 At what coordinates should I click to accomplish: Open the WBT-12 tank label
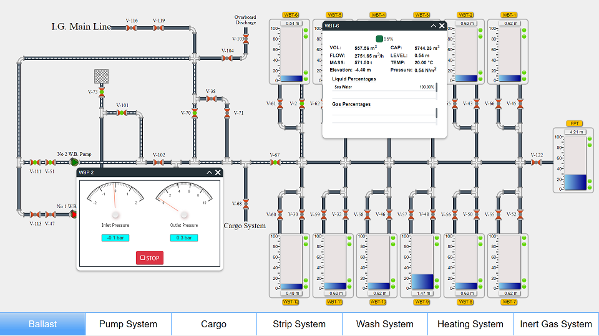[x=291, y=302]
